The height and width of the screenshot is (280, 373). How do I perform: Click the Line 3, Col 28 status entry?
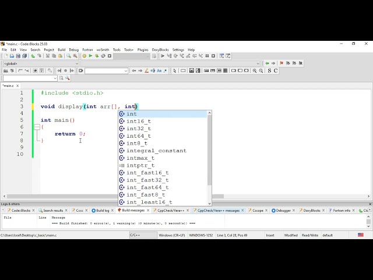coord(232,235)
